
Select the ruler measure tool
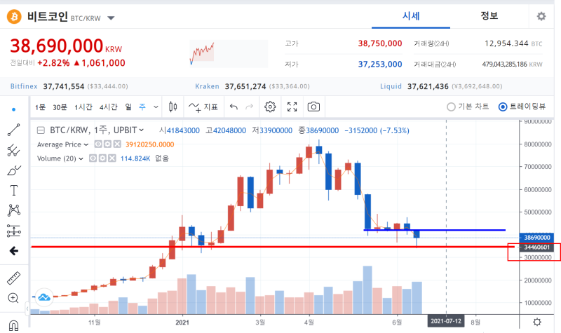pyautogui.click(x=13, y=278)
